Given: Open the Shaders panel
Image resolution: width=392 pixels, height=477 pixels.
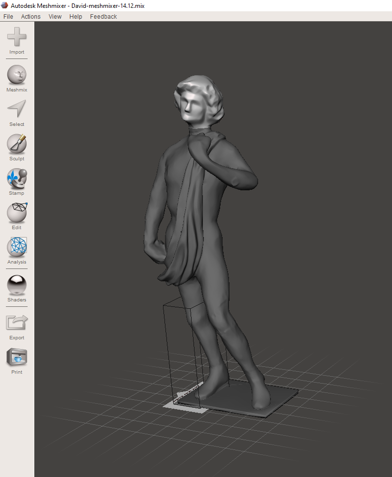Looking at the screenshot, I should (17, 288).
